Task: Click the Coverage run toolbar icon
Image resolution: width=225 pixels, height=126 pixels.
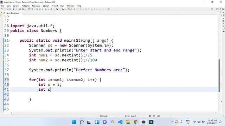Action: (x=57, y=9)
